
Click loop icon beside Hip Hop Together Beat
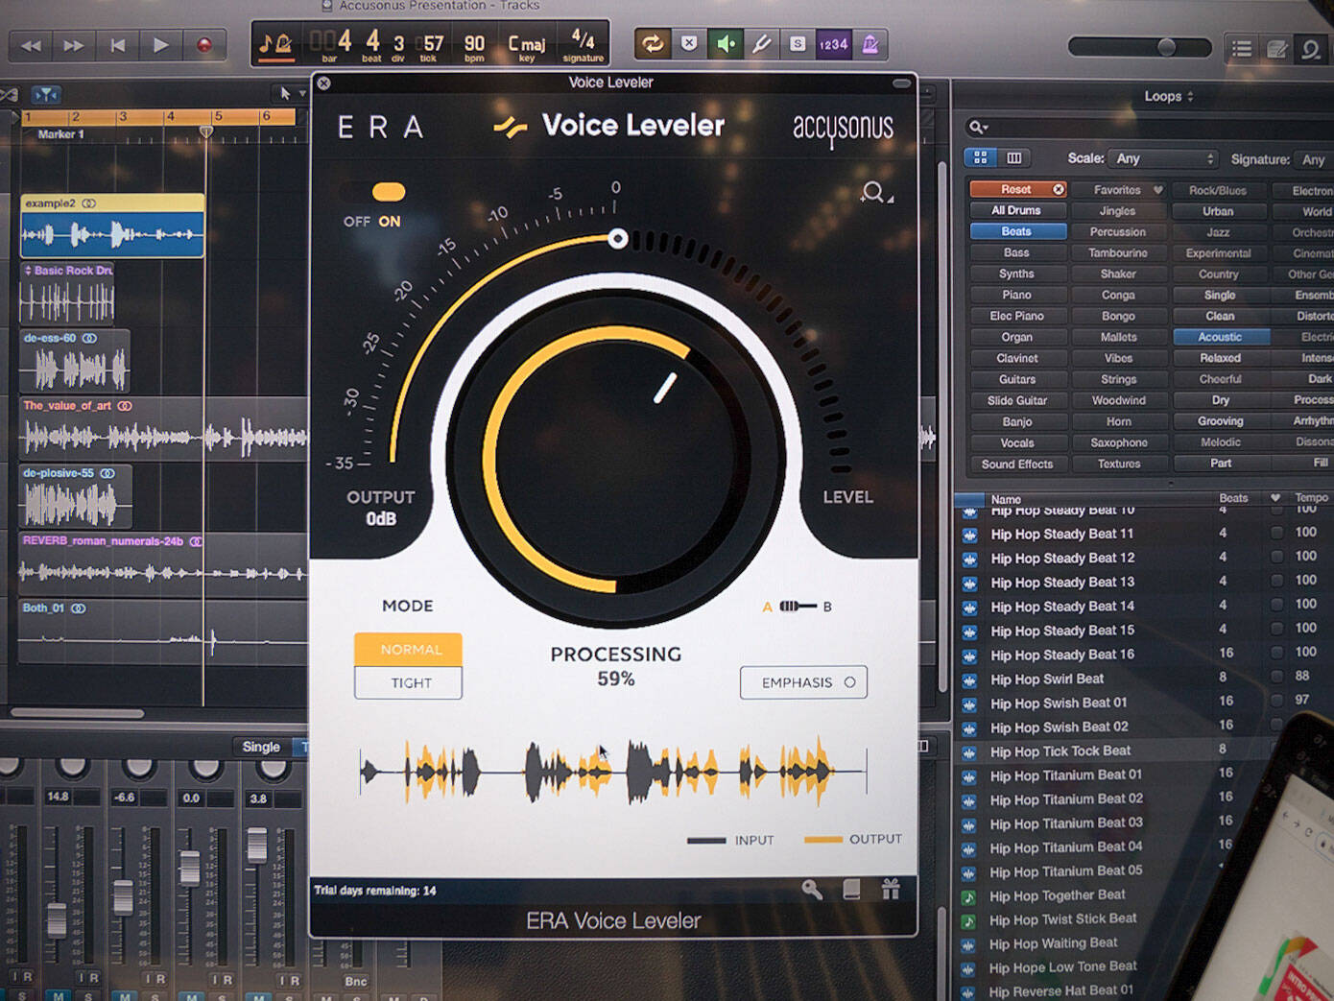969,896
